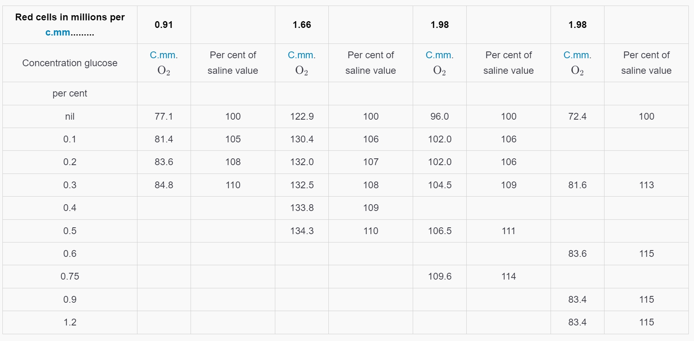Click the 0.75 concentration row label

(70, 276)
